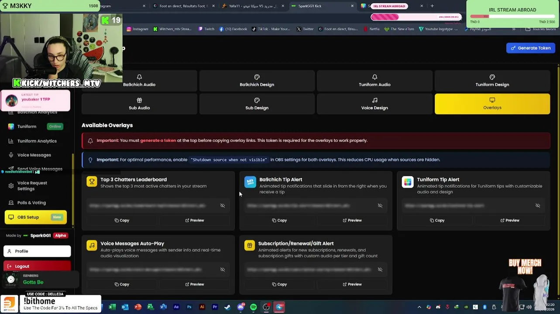Preview the Tunifurm Tip Alert overlay
The width and height of the screenshot is (560, 314).
[x=510, y=220]
